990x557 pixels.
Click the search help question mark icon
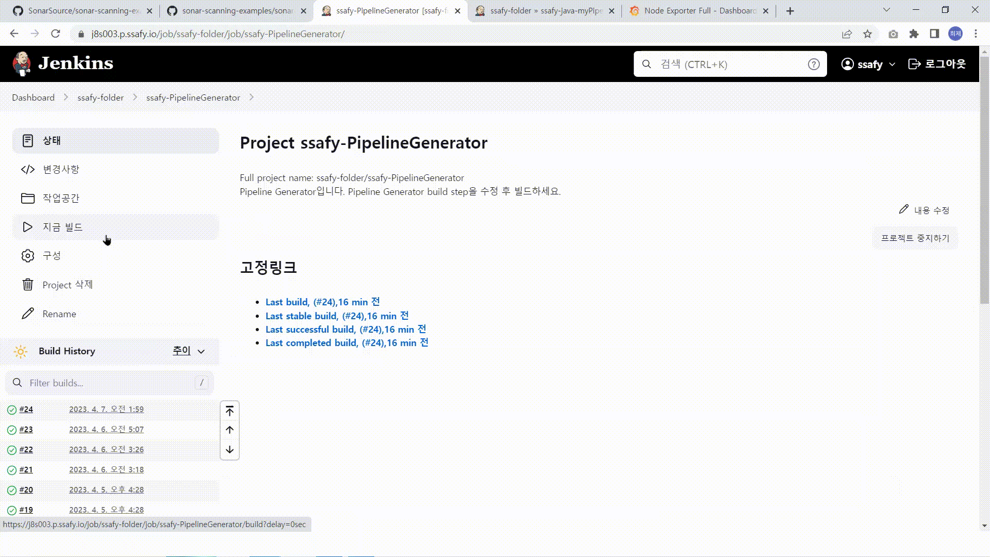[x=814, y=64]
